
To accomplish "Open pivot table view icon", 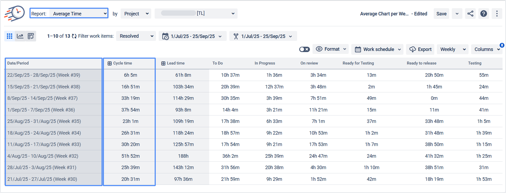I will pos(31,36).
